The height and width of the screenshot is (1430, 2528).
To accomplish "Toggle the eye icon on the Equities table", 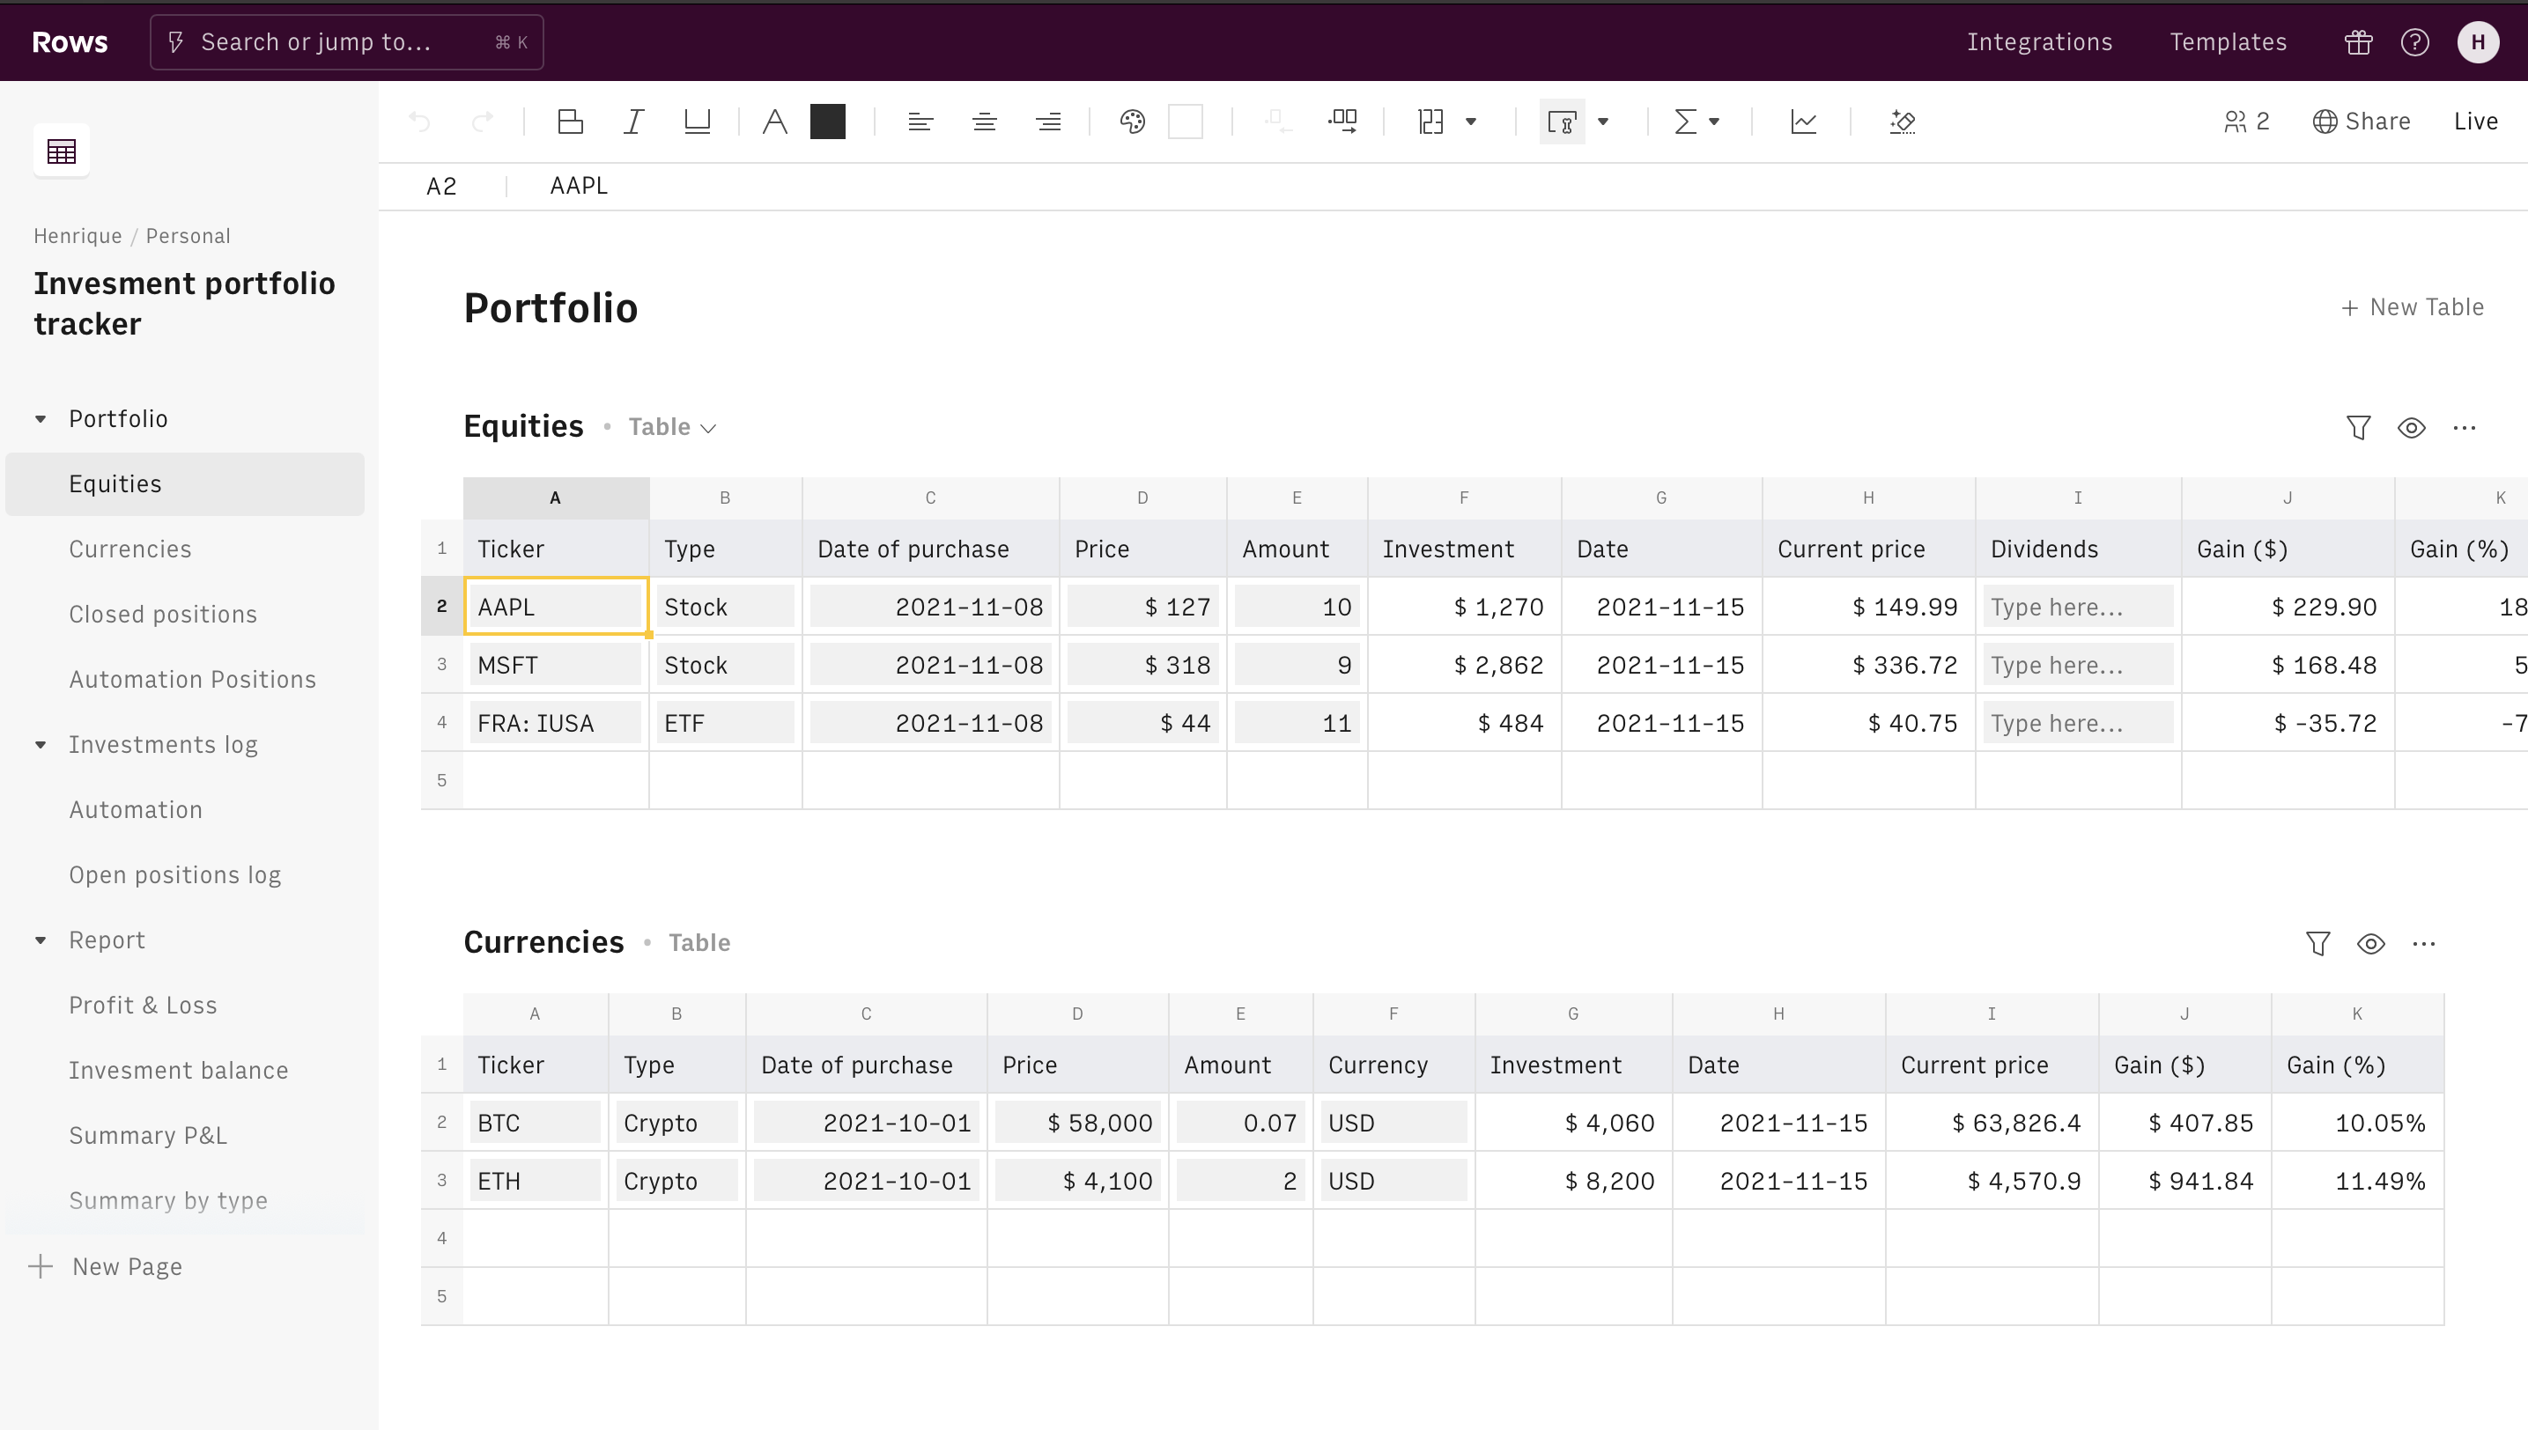I will pyautogui.click(x=2412, y=427).
